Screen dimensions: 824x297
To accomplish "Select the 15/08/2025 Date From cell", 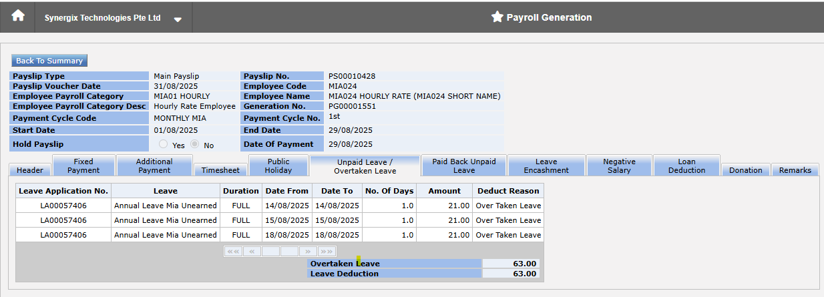I will coord(287,220).
